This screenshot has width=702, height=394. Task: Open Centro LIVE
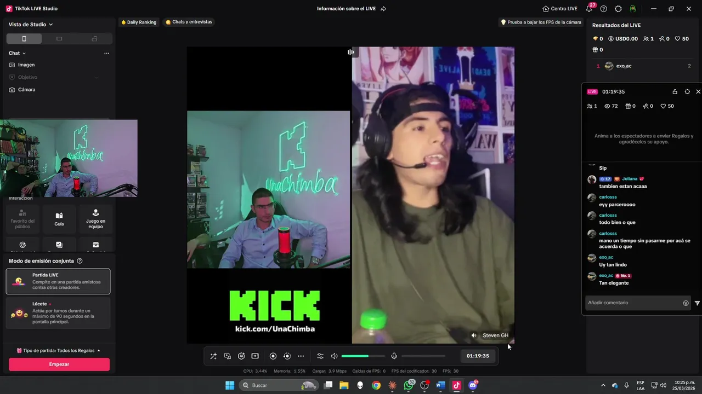coord(560,9)
